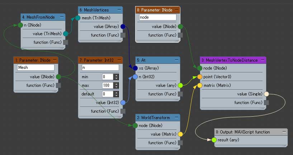Click the resize grip of MeshFromNode node
Viewport: 293px width, 155px height.
point(62,48)
